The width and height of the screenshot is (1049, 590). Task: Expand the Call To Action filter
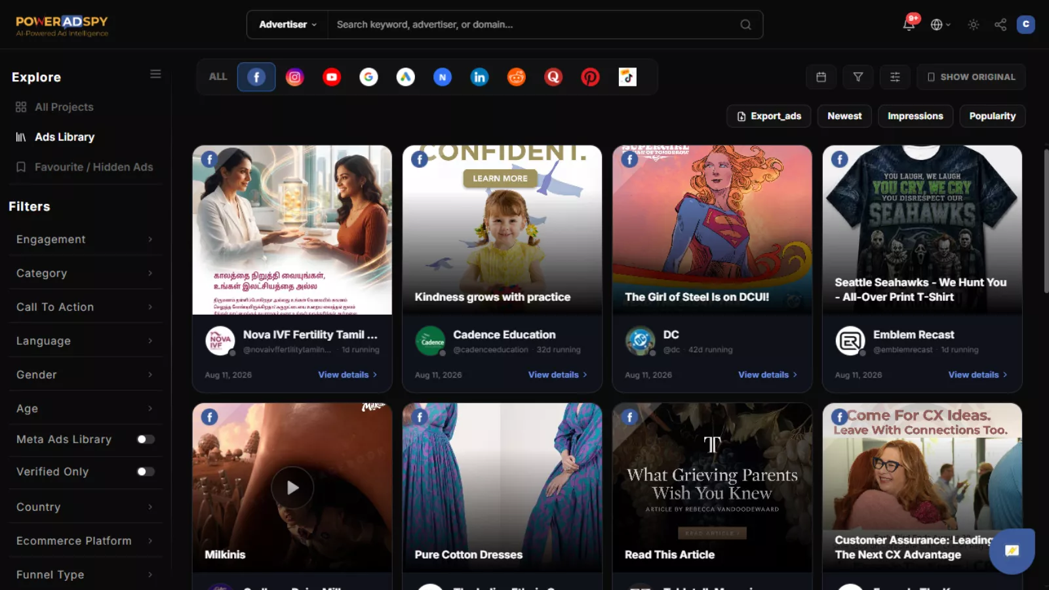point(85,307)
